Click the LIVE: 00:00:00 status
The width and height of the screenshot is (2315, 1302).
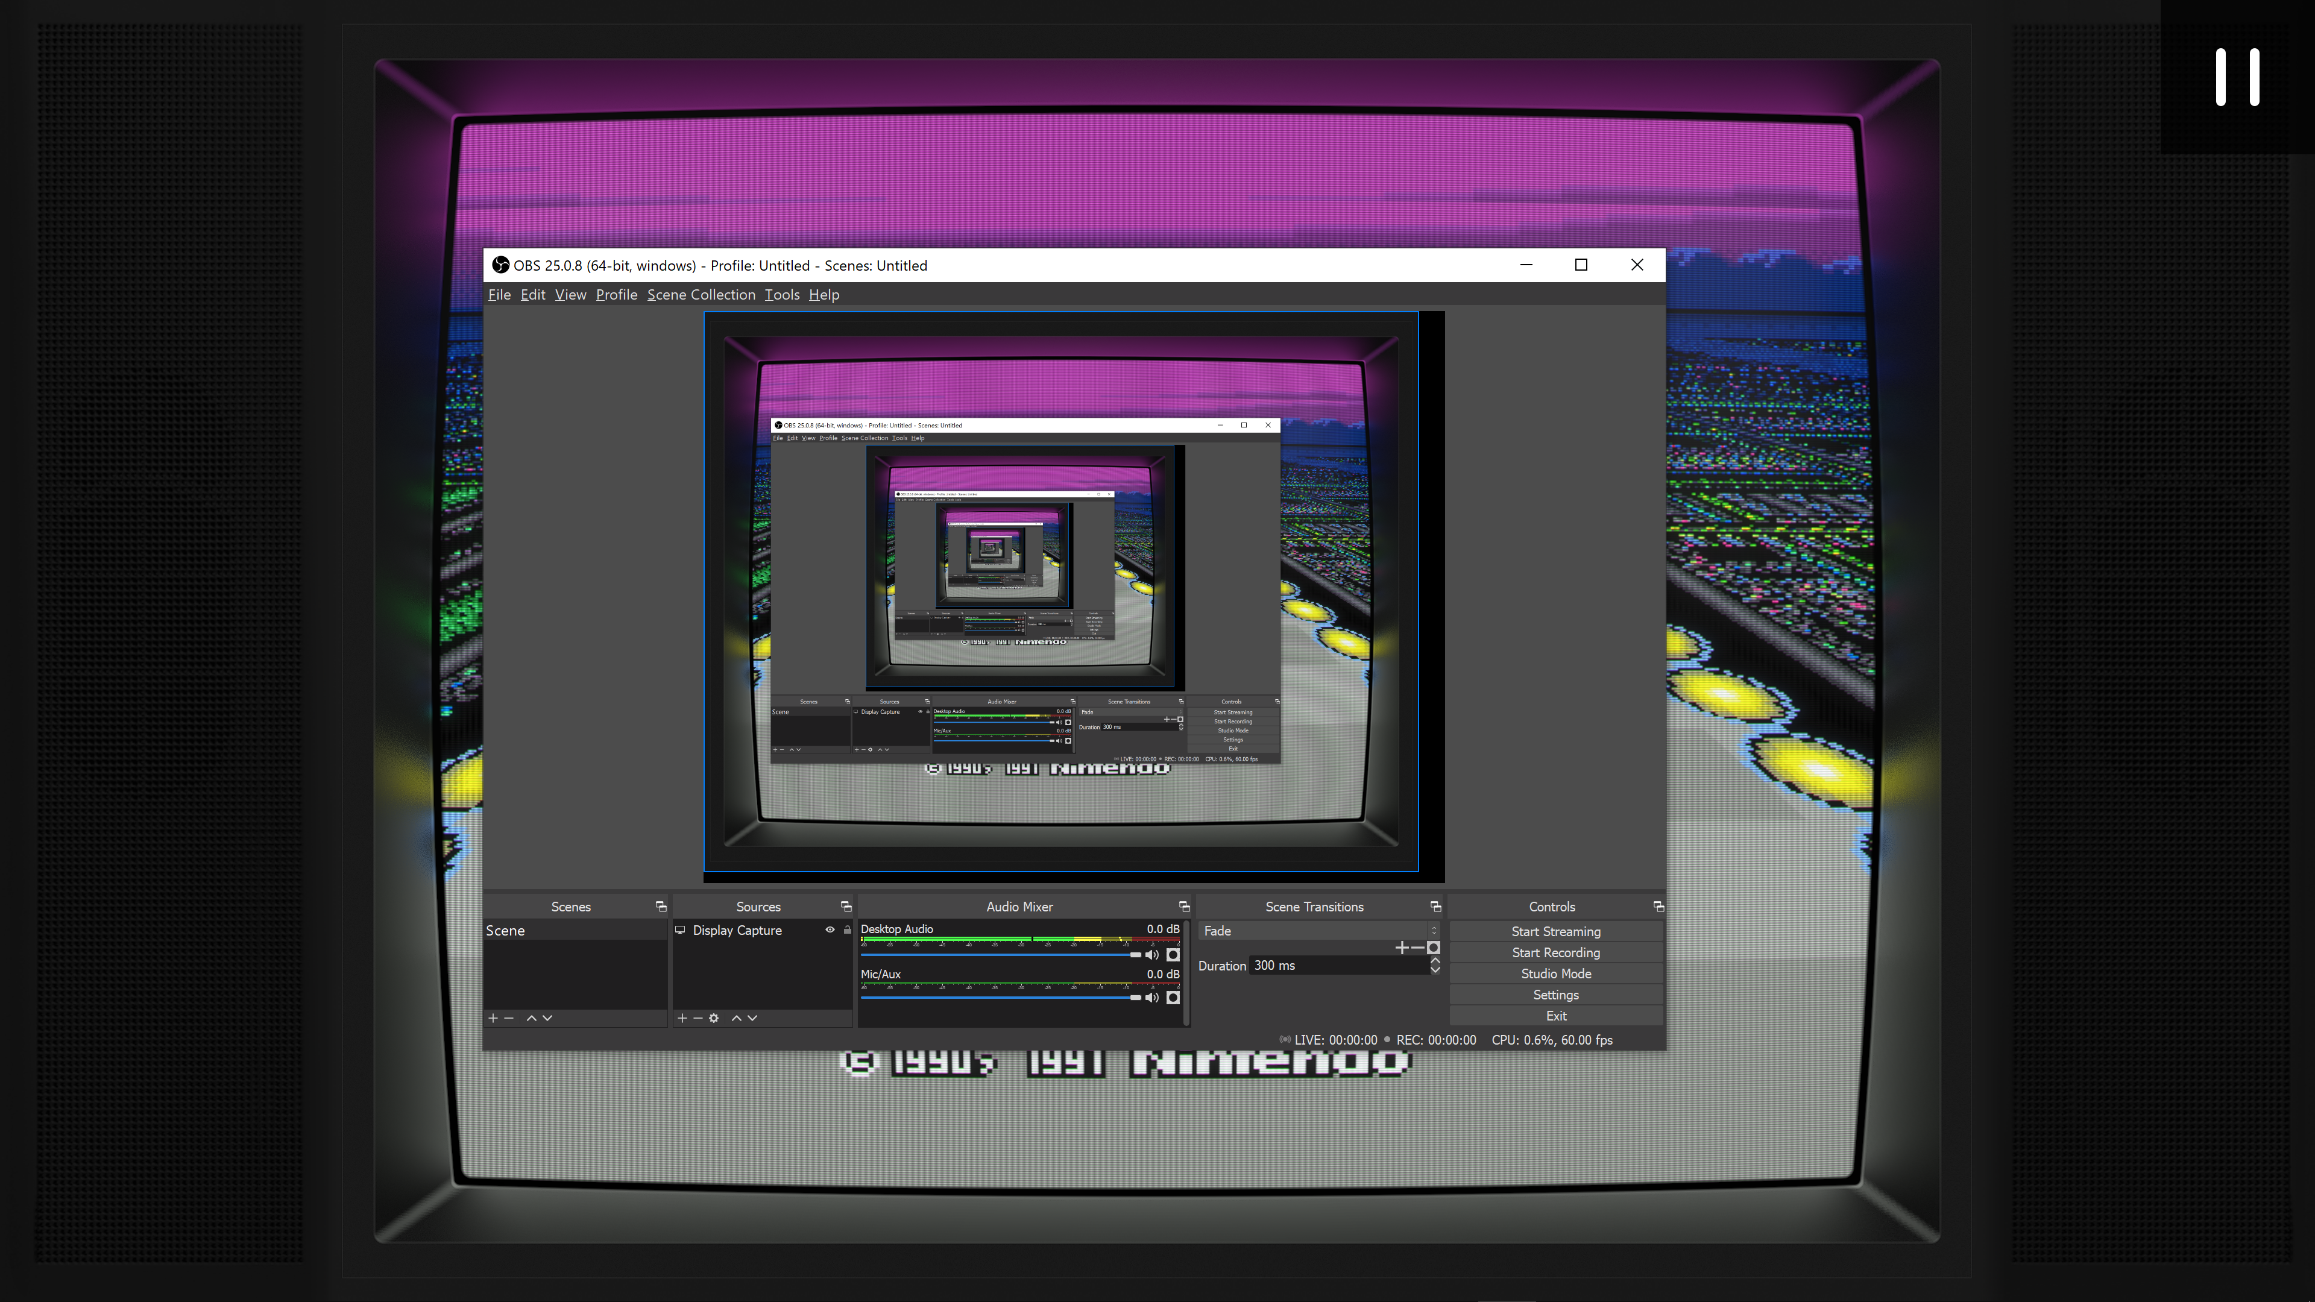(1335, 1040)
